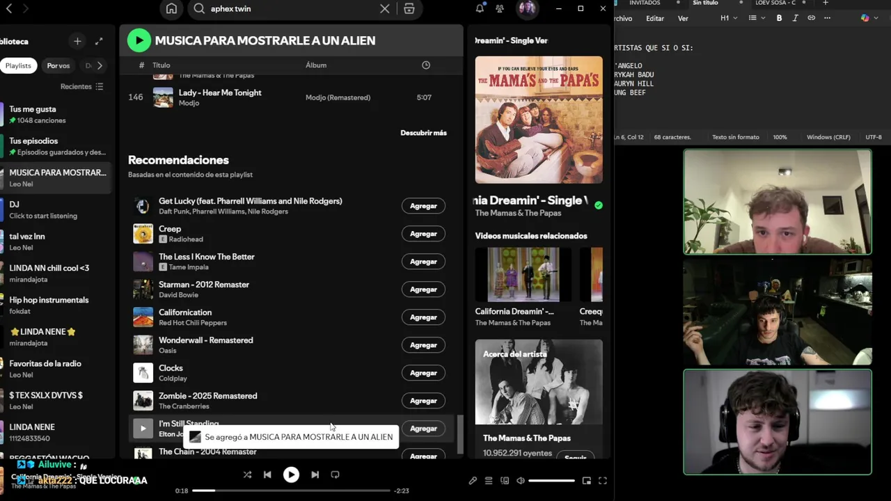Open Favoritas de la radio playlist

pos(57,369)
